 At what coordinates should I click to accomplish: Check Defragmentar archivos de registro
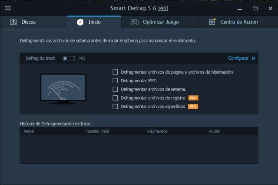115,98
